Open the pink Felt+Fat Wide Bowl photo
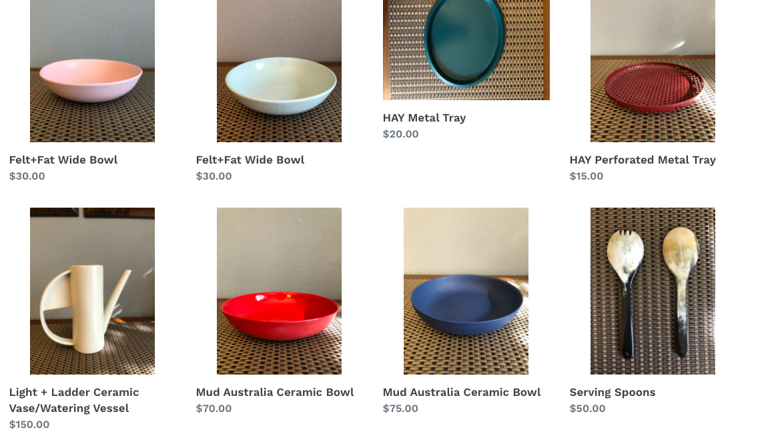Screen dimensions: 762x436 point(92,71)
